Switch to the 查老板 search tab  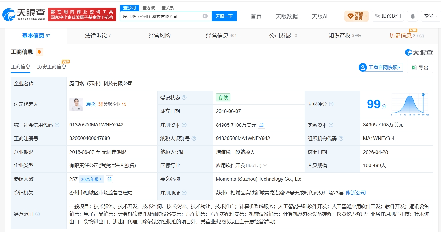[x=149, y=8]
